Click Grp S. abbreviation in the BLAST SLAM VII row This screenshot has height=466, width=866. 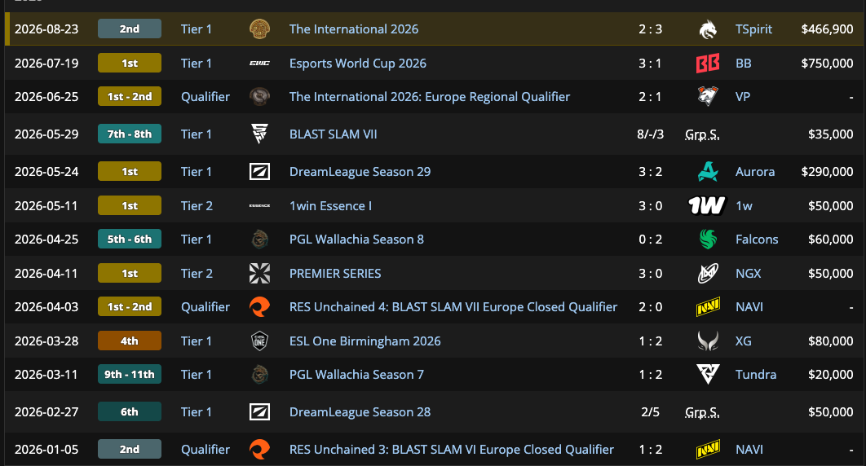pyautogui.click(x=702, y=134)
